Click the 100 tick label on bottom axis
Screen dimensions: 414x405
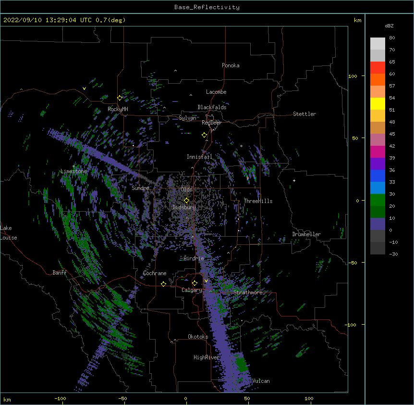click(309, 398)
